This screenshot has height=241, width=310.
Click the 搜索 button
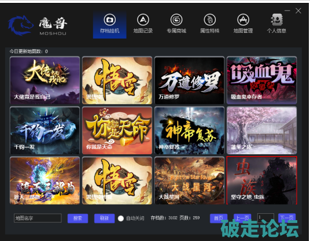(77, 218)
